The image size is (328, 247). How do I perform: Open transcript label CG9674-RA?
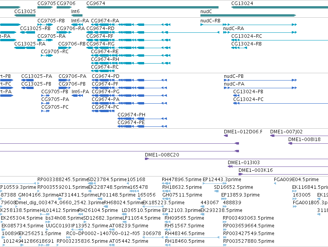[105, 21]
